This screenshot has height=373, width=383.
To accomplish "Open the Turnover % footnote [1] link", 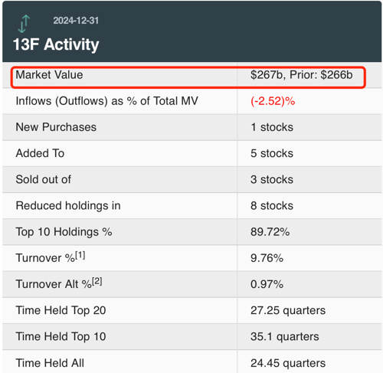I will (80, 255).
